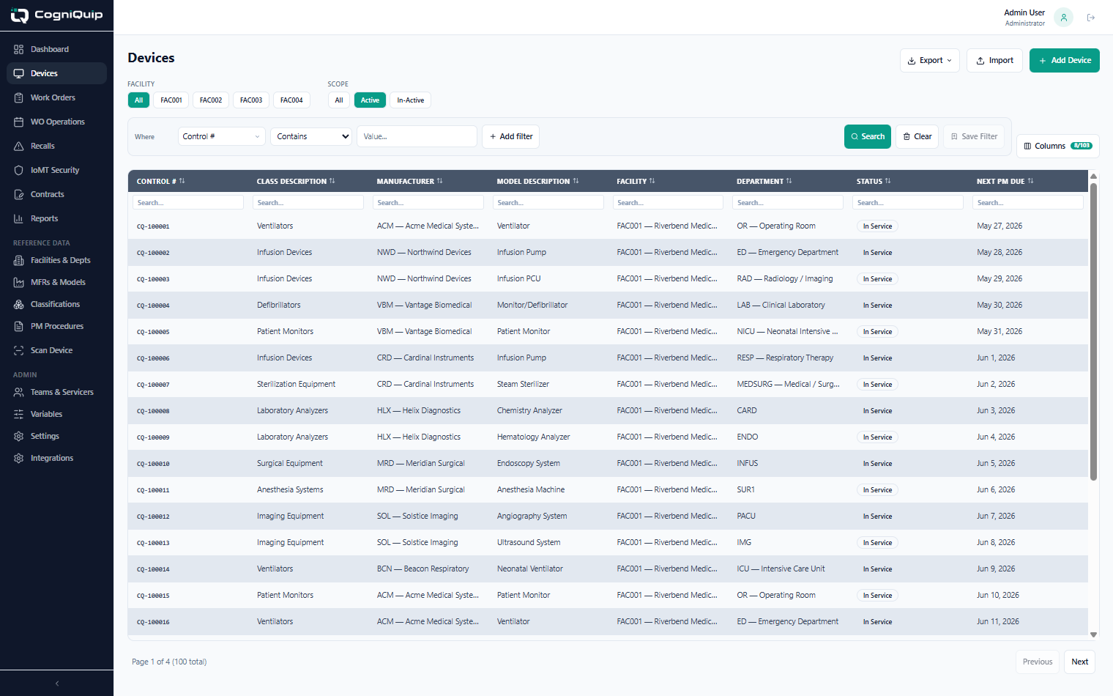This screenshot has height=696, width=1113.
Task: Set scope to In-Active
Action: tap(410, 100)
